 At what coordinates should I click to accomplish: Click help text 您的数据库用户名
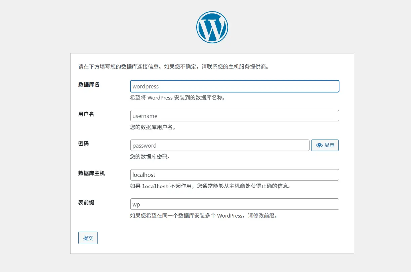153,127
